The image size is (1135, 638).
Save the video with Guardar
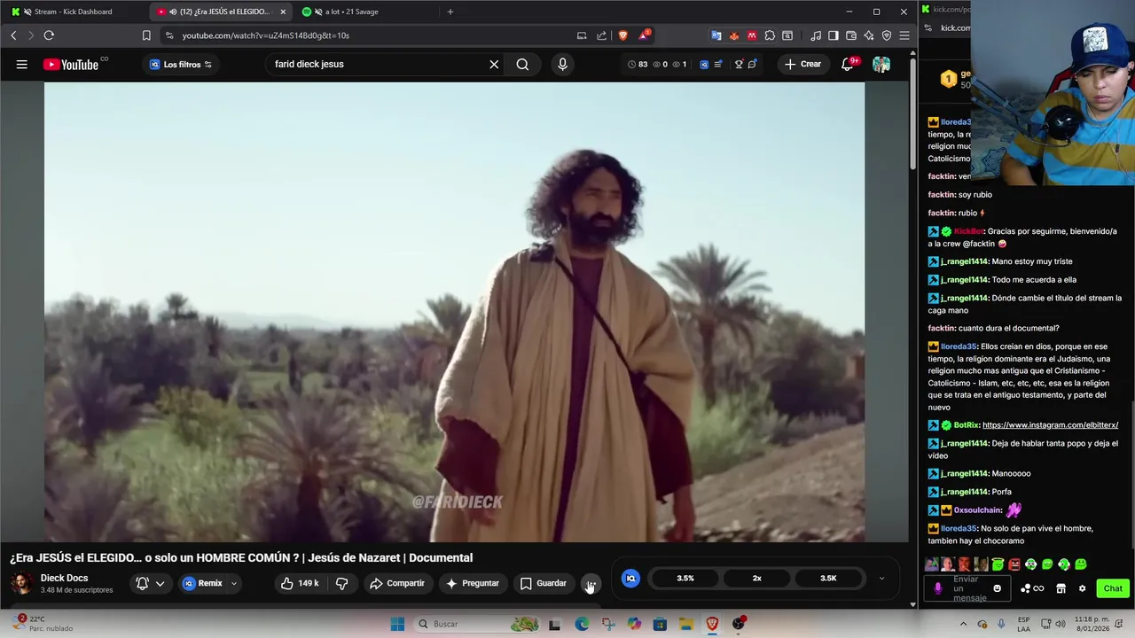[x=543, y=583]
